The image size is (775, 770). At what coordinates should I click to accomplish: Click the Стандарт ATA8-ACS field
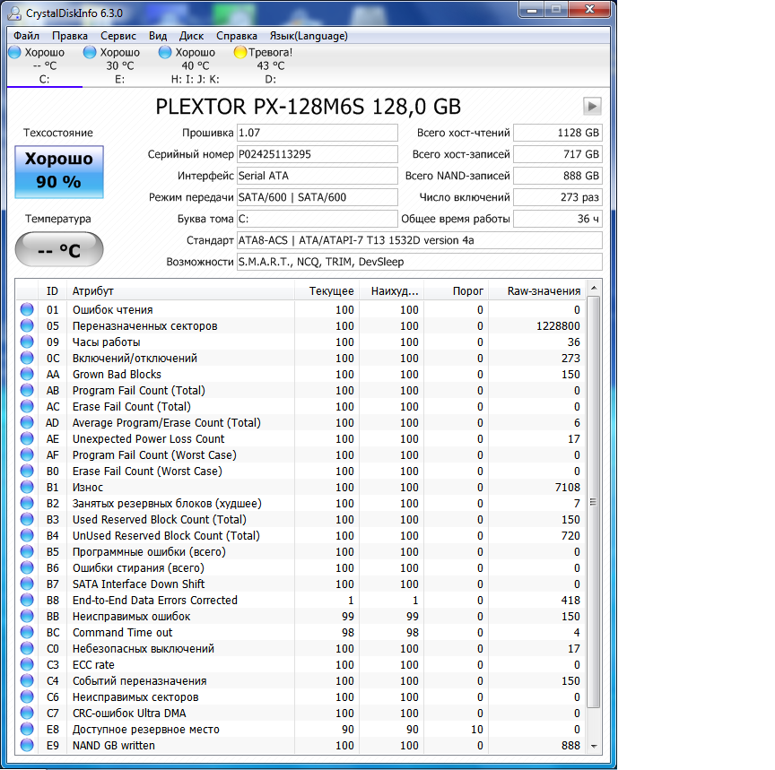tap(420, 240)
